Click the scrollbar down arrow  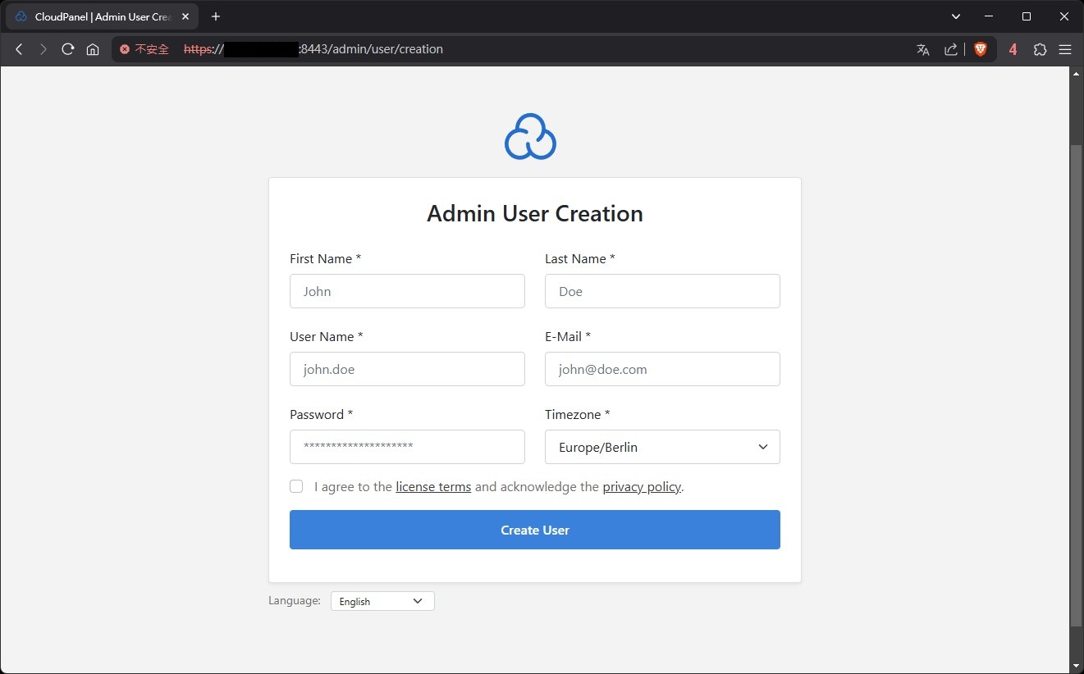(1077, 665)
